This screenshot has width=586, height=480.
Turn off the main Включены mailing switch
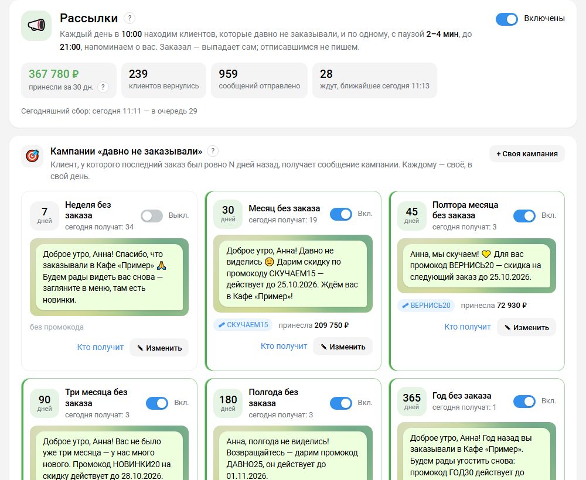(x=507, y=19)
